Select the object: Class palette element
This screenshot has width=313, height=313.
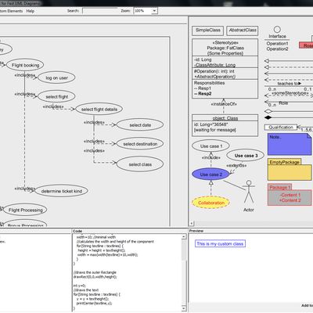point(225,125)
